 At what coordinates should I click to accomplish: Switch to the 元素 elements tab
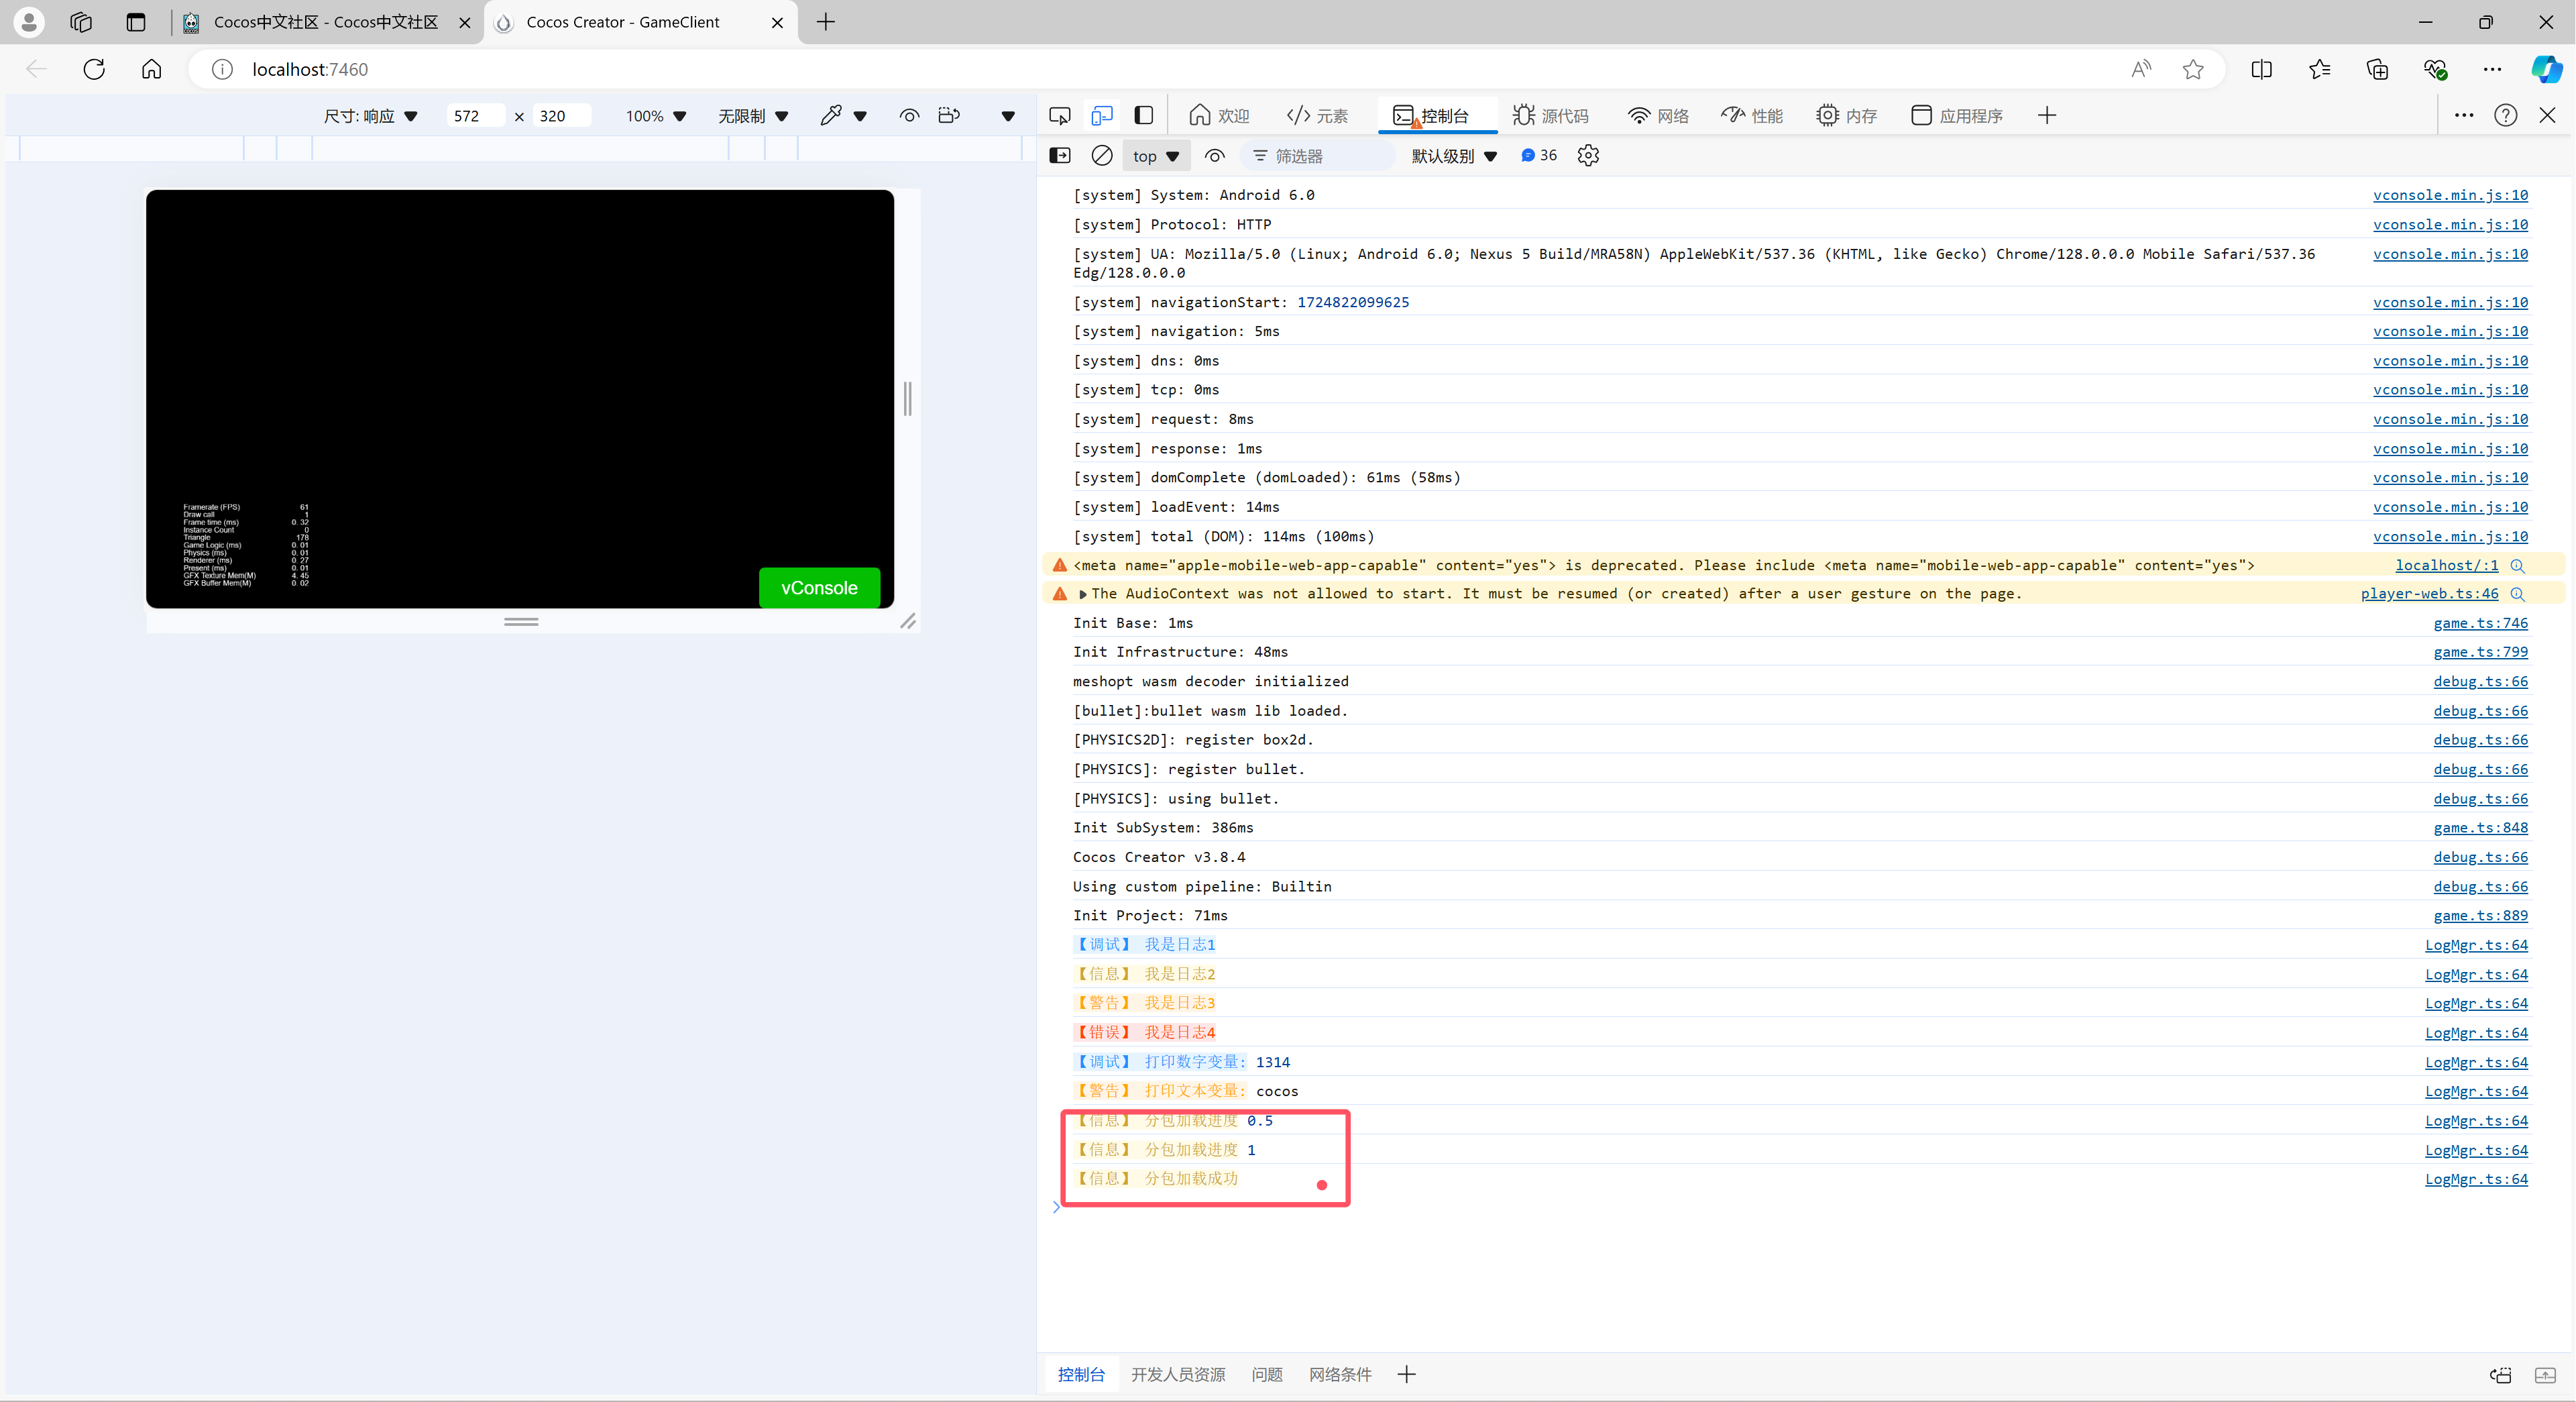pyautogui.click(x=1317, y=115)
